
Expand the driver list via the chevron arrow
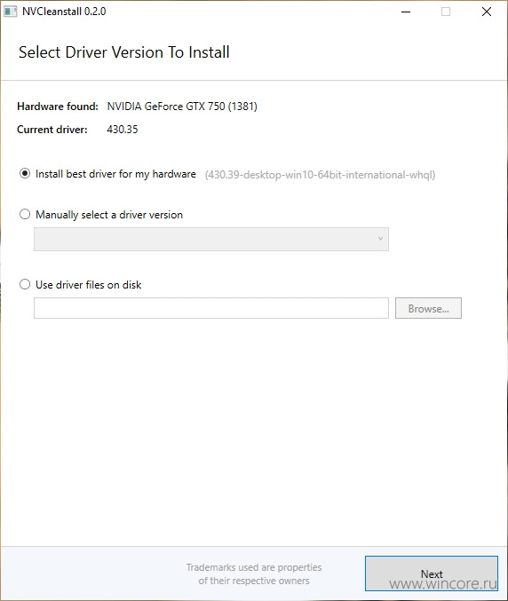click(x=380, y=239)
